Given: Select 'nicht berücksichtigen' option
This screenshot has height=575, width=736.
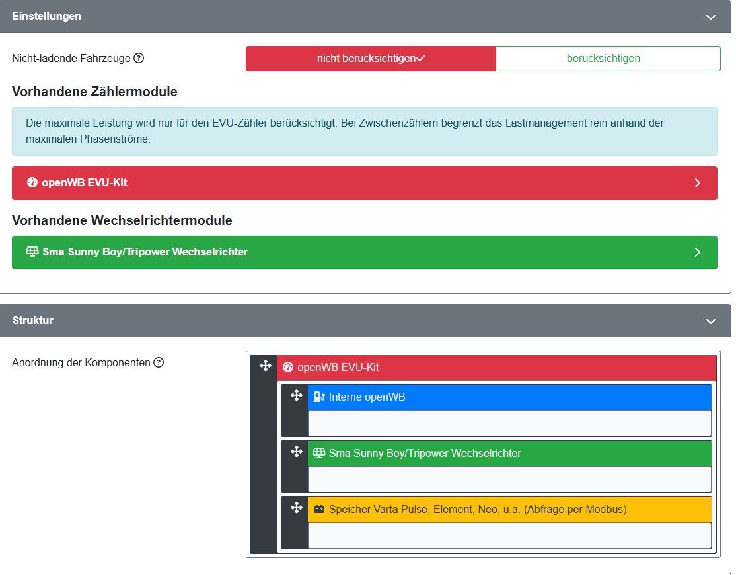Looking at the screenshot, I should (371, 59).
